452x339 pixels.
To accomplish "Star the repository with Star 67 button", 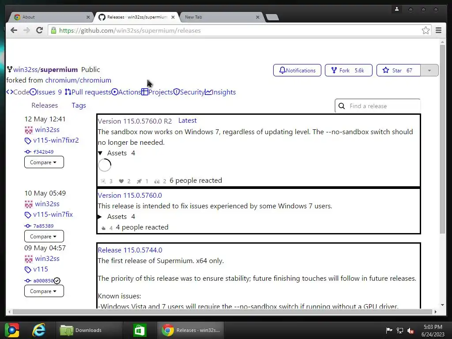I will click(x=399, y=70).
